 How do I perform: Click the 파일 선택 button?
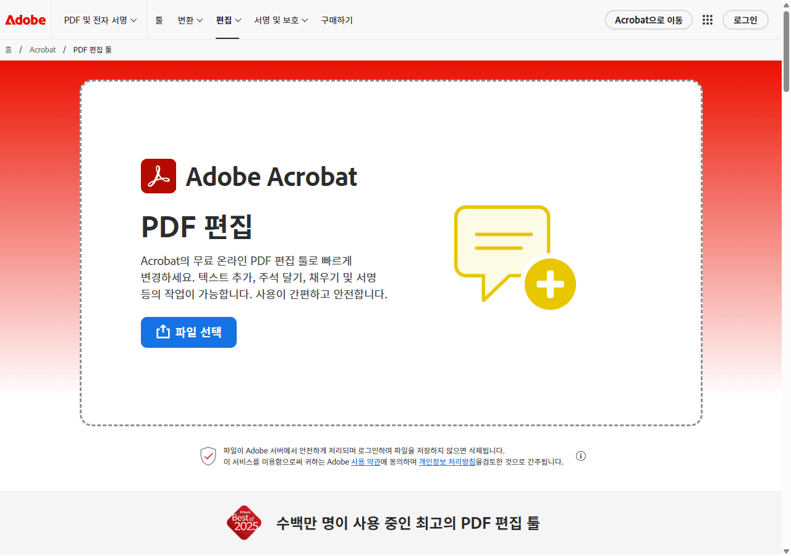pyautogui.click(x=188, y=332)
